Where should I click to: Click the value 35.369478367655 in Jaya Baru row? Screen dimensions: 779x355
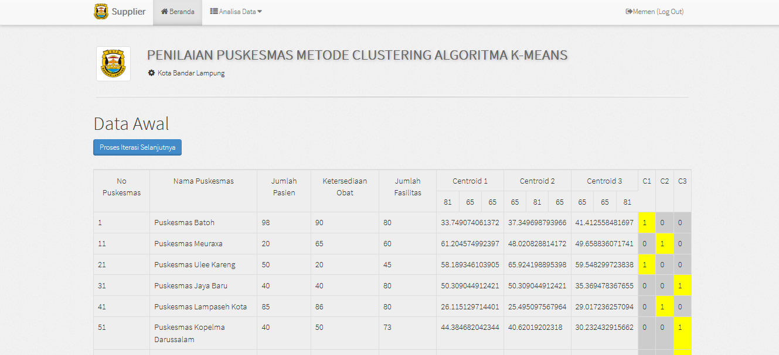point(604,286)
